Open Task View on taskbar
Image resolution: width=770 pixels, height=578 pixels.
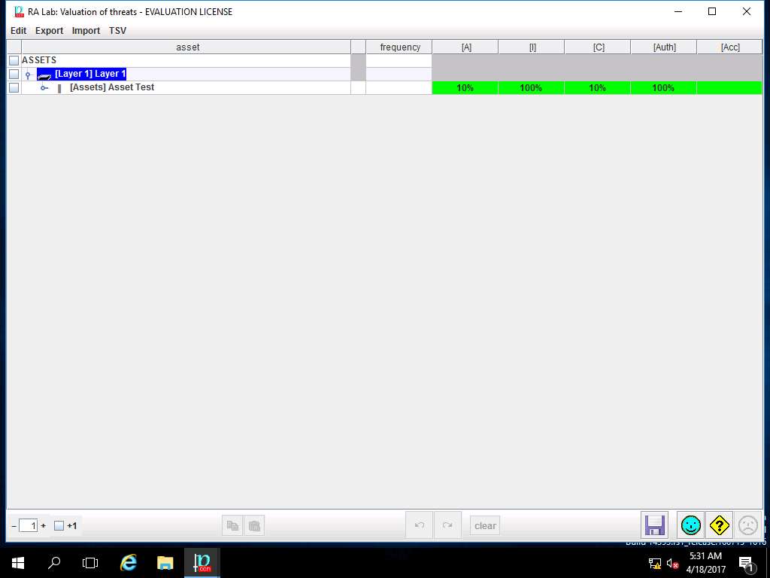coord(90,563)
